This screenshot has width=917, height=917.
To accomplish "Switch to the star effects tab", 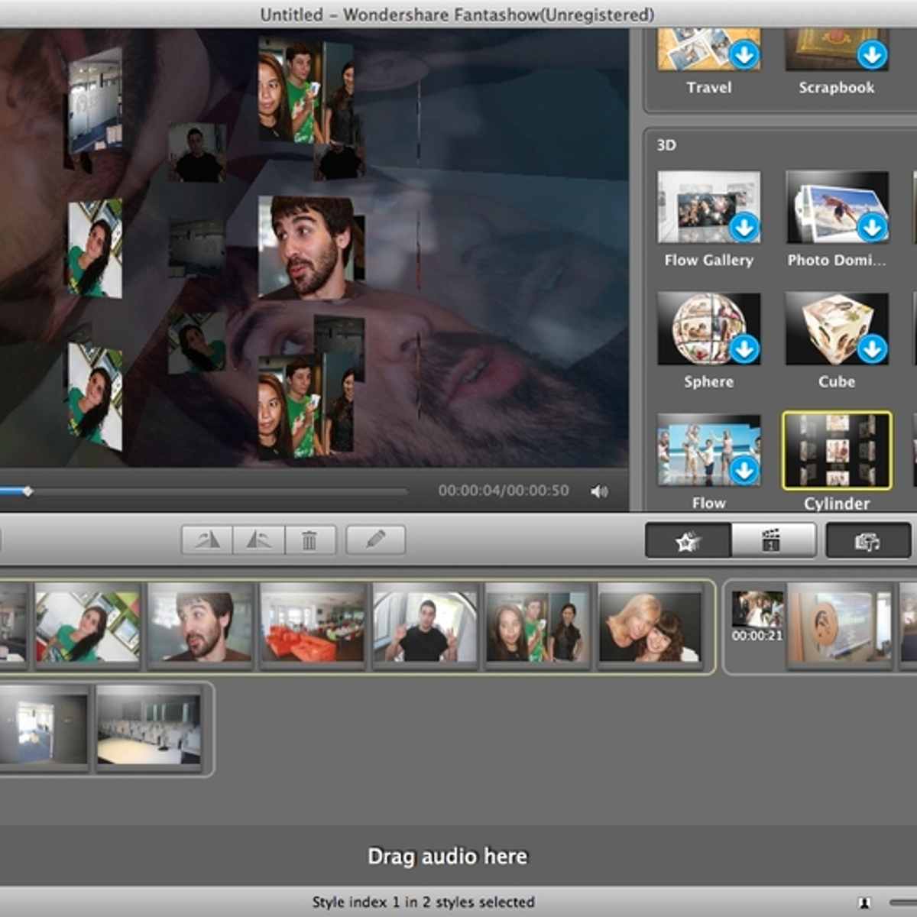I will click(x=689, y=541).
